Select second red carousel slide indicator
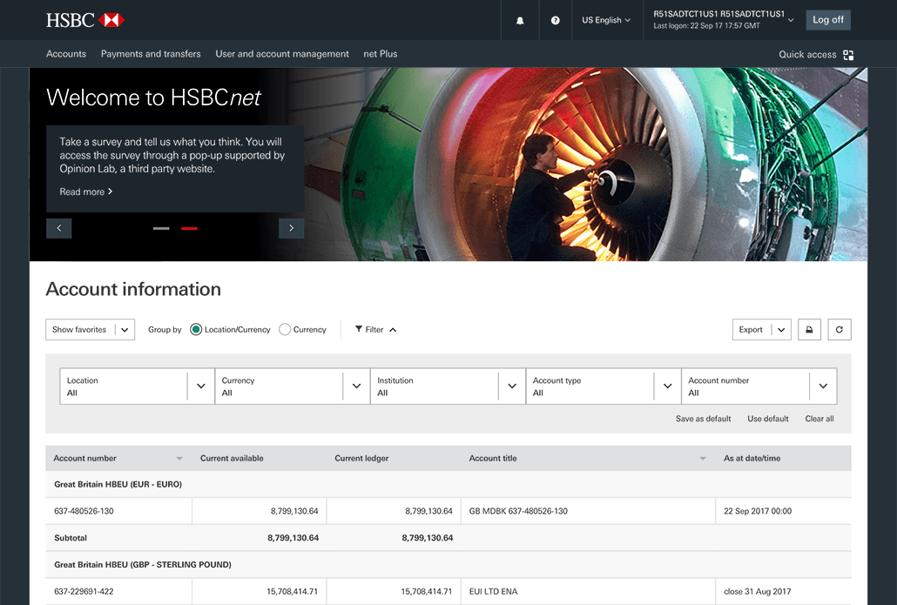The image size is (897, 605). pyautogui.click(x=189, y=228)
